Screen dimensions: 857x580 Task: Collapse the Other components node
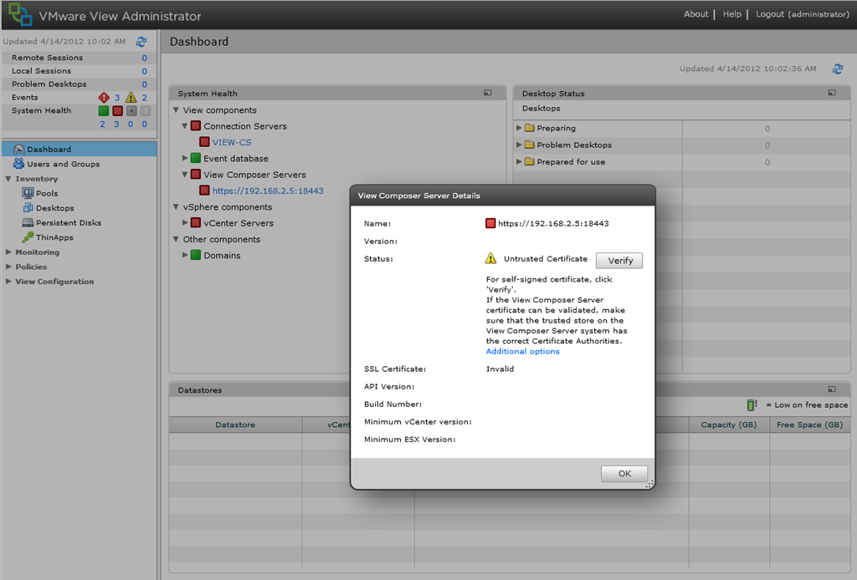coord(176,239)
